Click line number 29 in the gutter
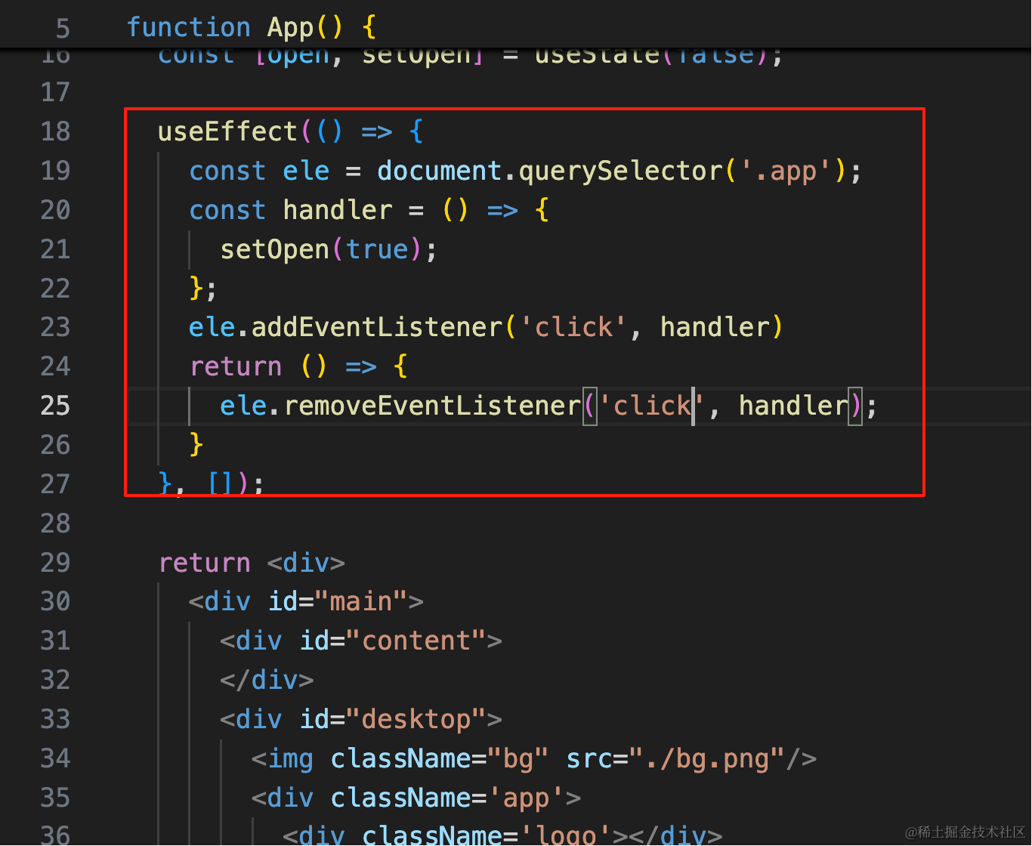The width and height of the screenshot is (1032, 846). 55,563
